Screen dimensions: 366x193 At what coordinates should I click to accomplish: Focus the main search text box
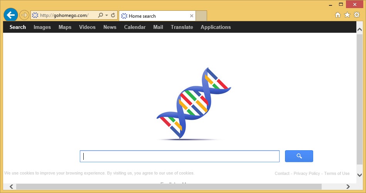pos(180,156)
